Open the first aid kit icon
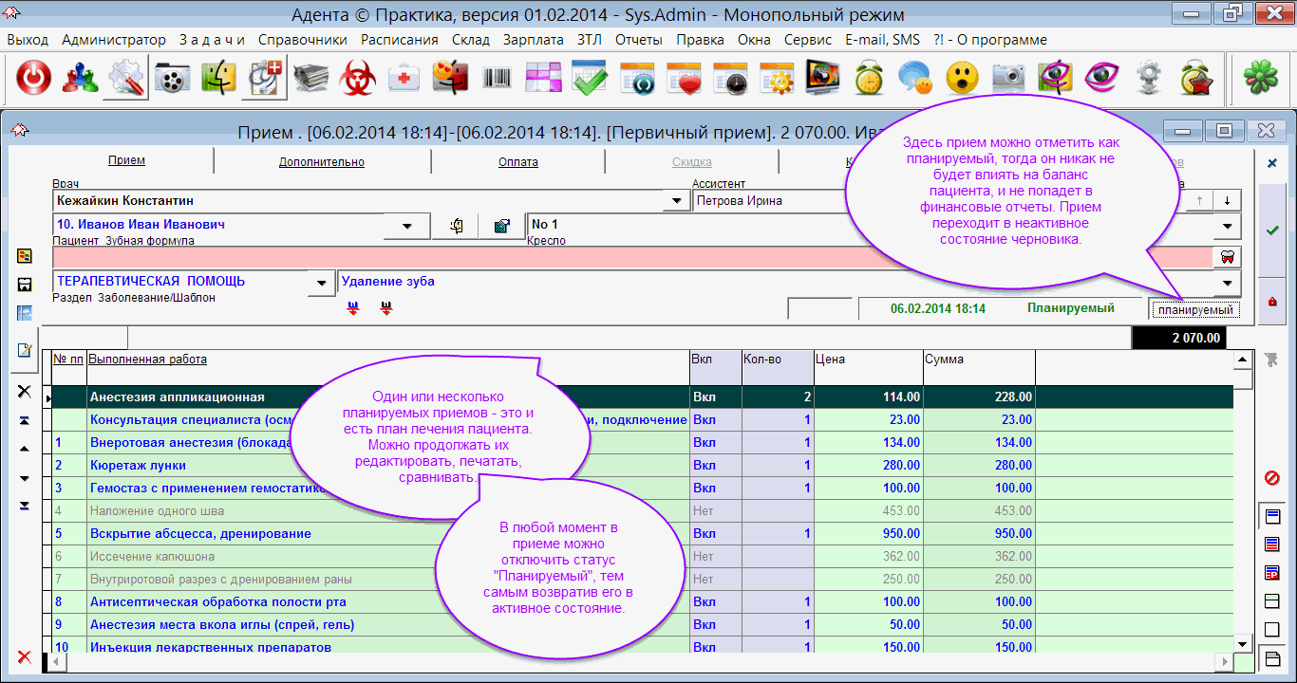The height and width of the screenshot is (683, 1297). pyautogui.click(x=404, y=79)
